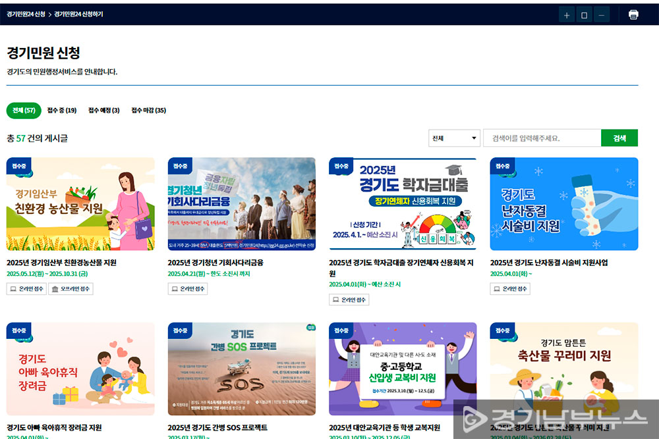
Task: Switch to the 접수 예정 (3) tab
Action: [104, 111]
